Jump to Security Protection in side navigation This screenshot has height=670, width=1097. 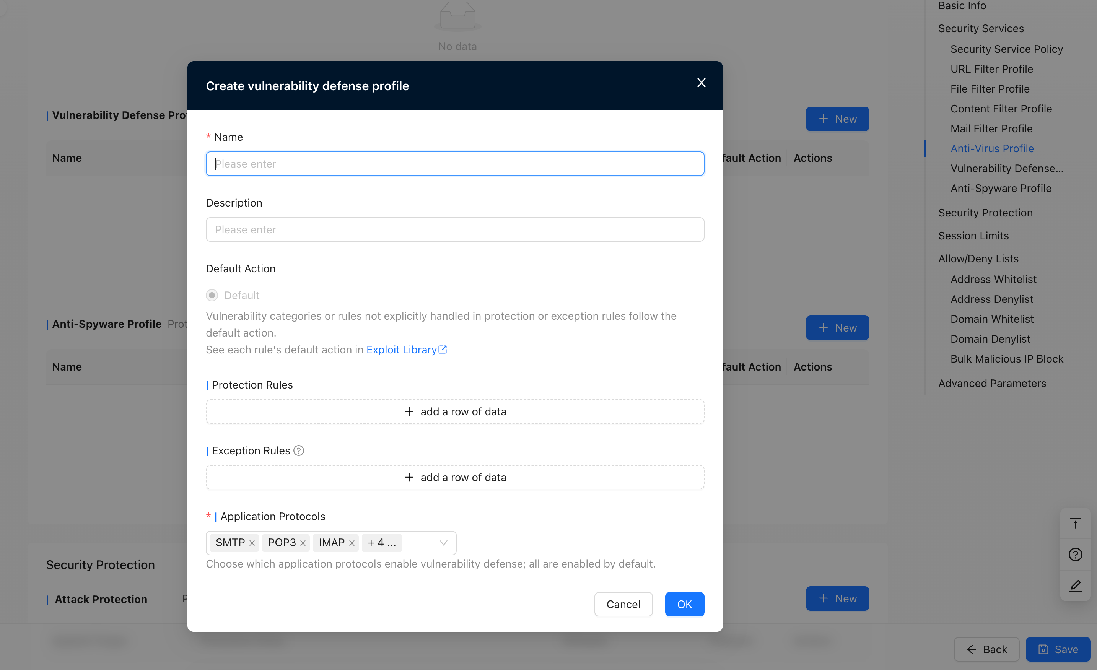coord(985,213)
